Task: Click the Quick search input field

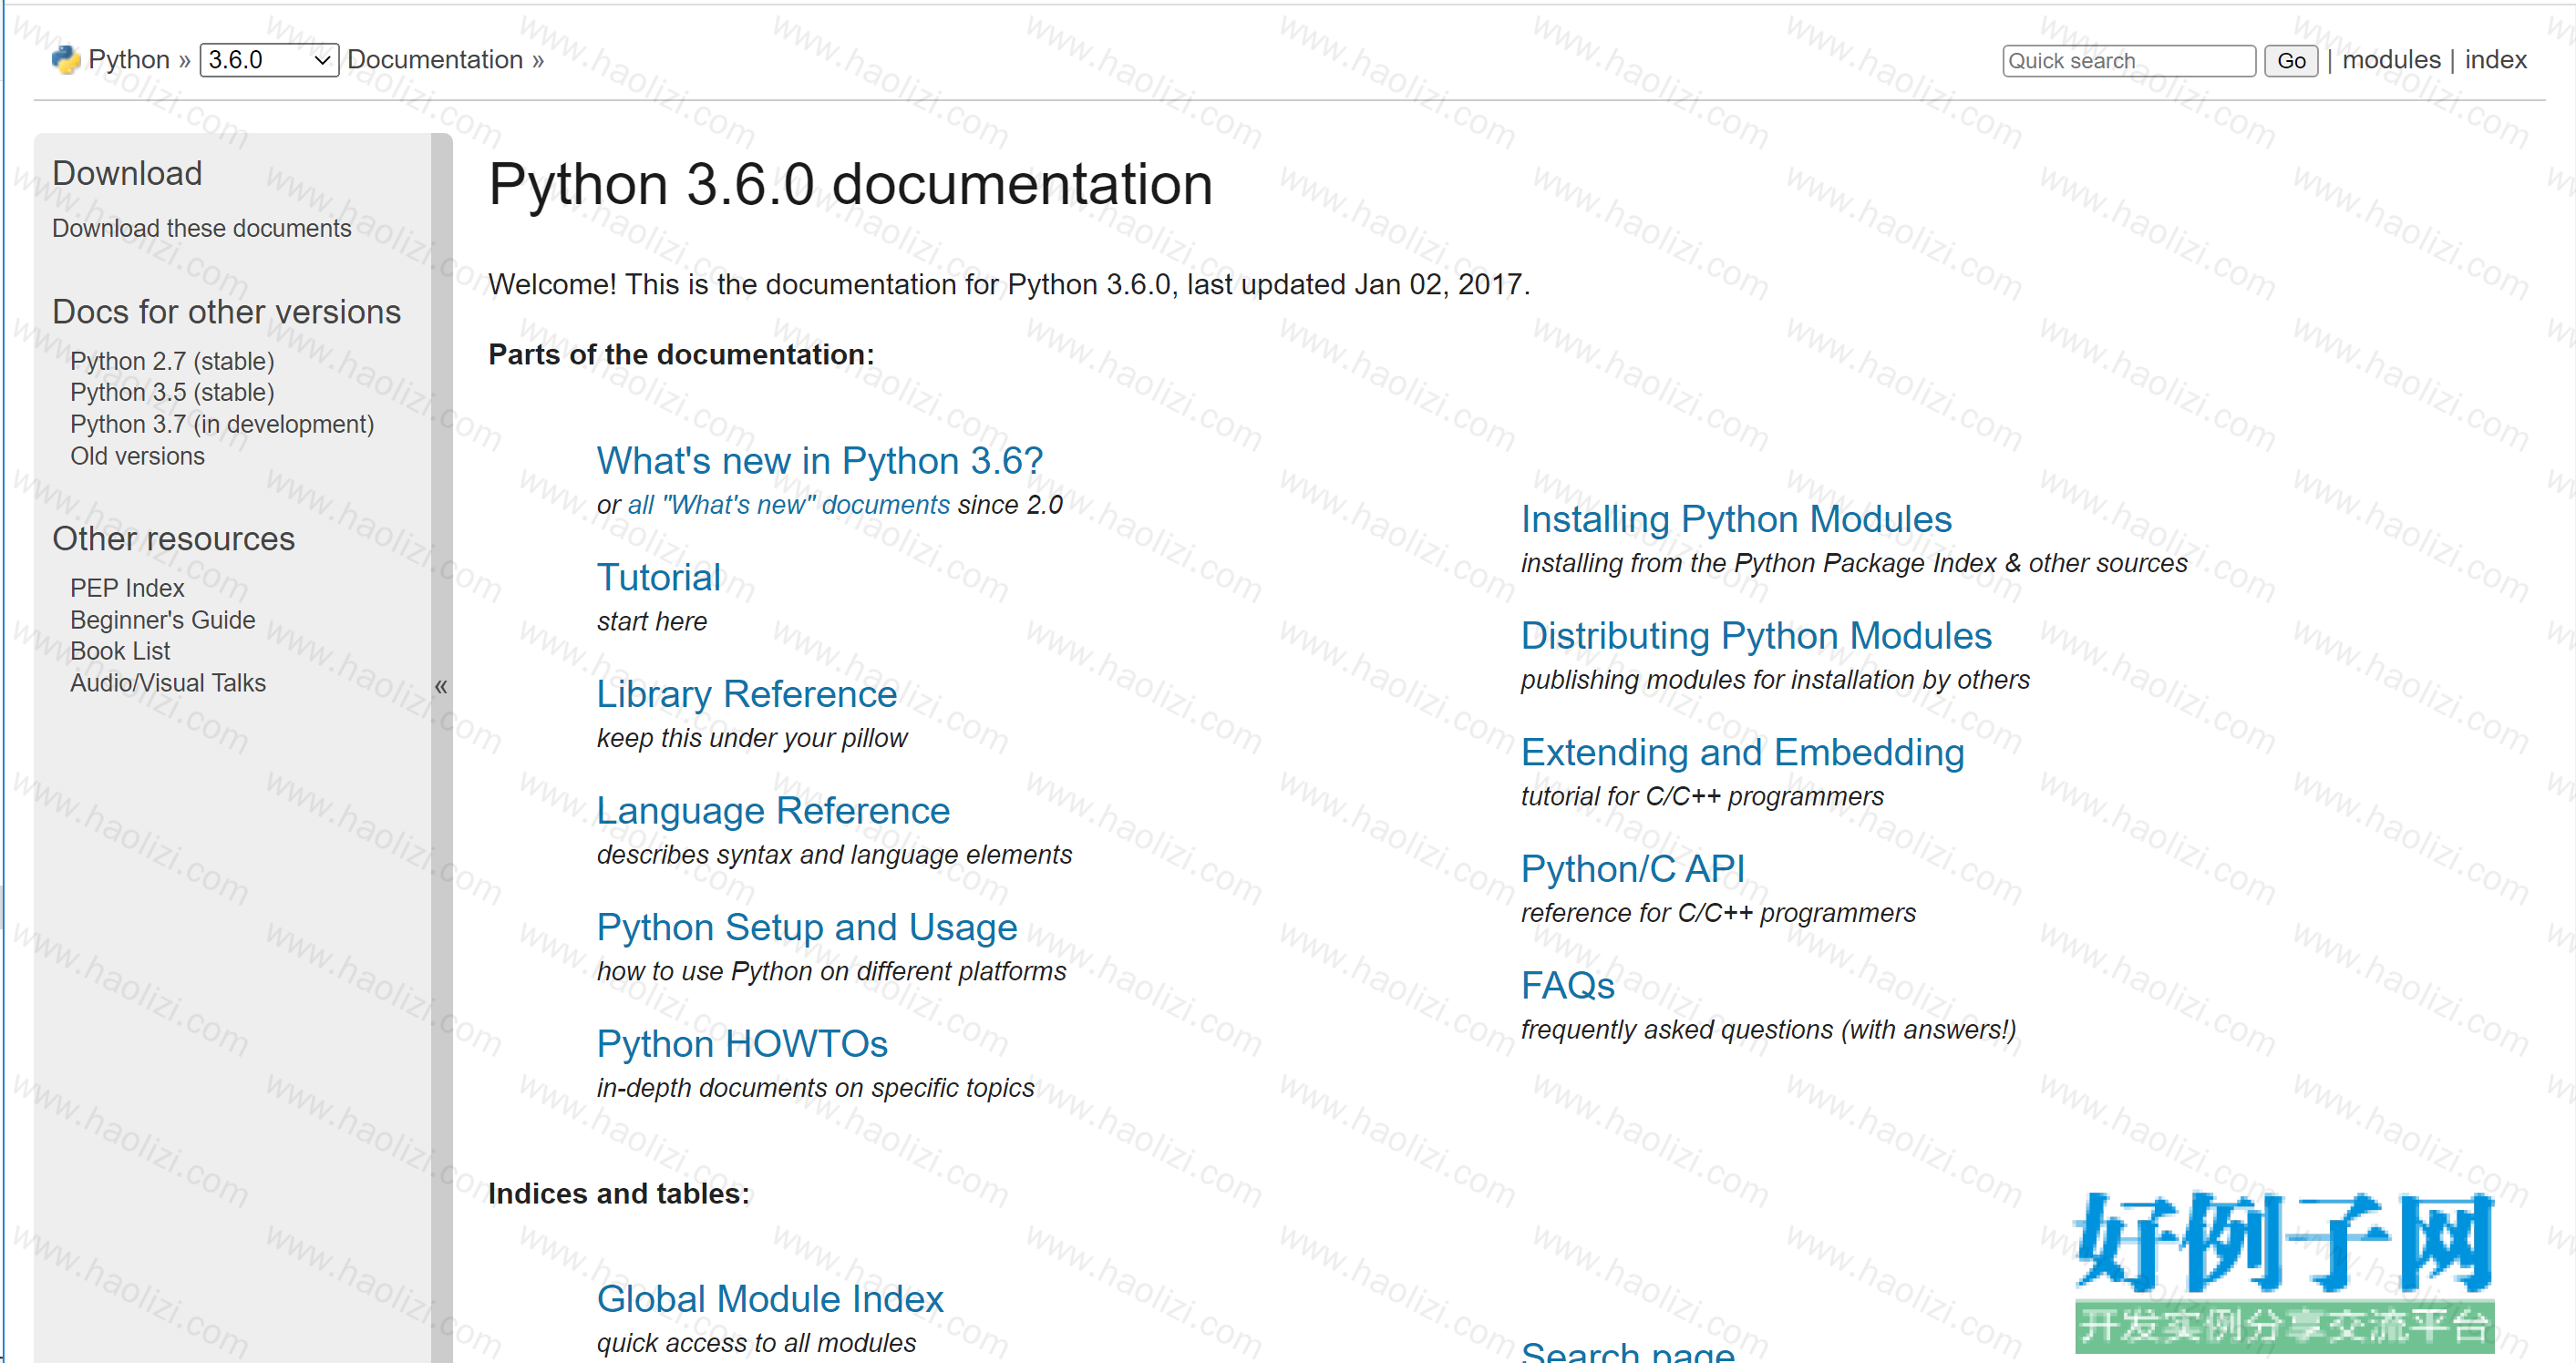Action: (x=2128, y=61)
